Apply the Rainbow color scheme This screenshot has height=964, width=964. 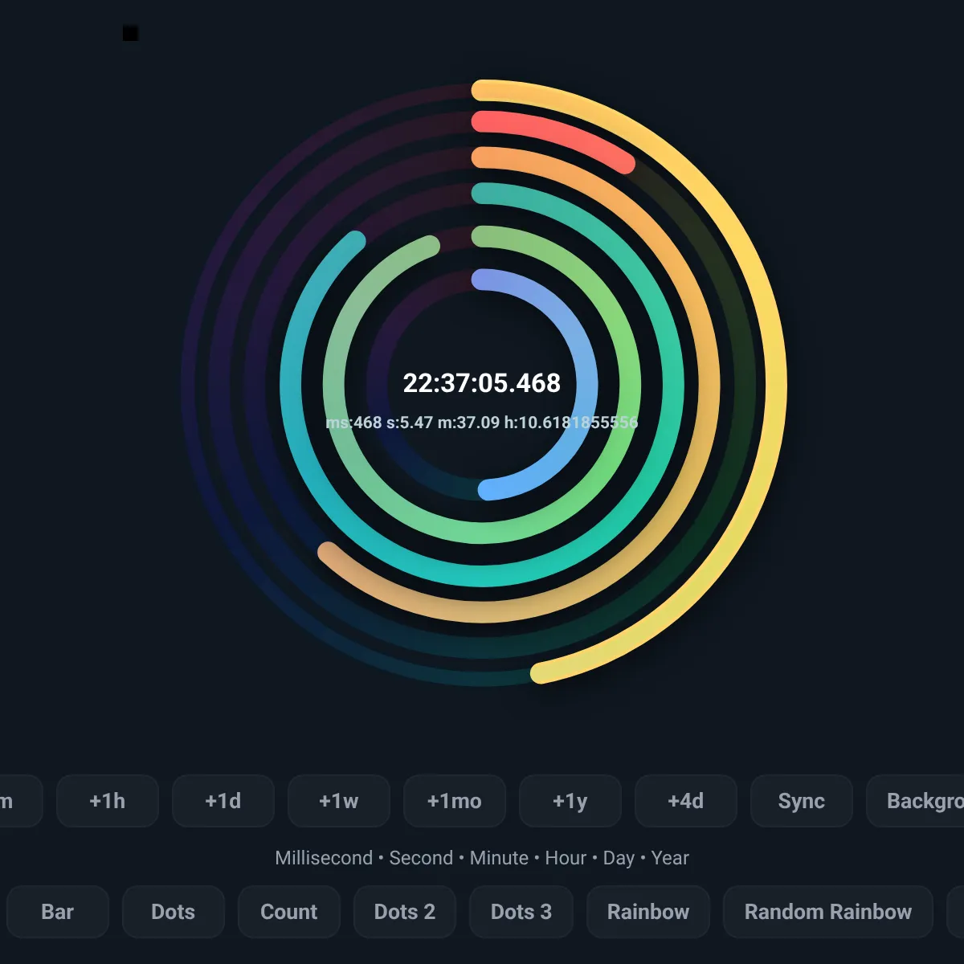pyautogui.click(x=648, y=912)
